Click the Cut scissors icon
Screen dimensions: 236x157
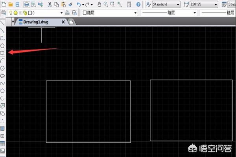pyautogui.click(x=50, y=4)
